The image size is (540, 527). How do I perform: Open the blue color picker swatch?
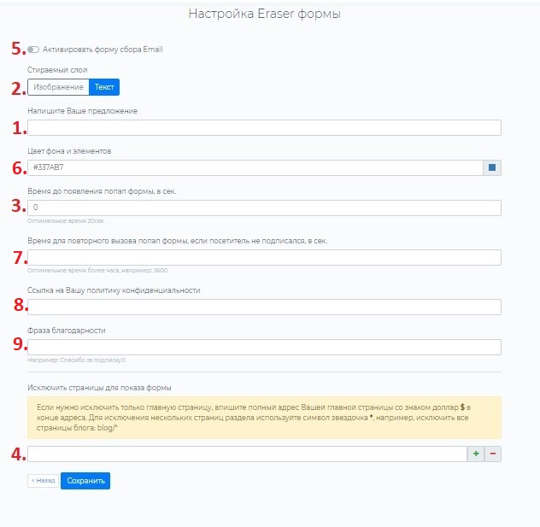coord(492,167)
